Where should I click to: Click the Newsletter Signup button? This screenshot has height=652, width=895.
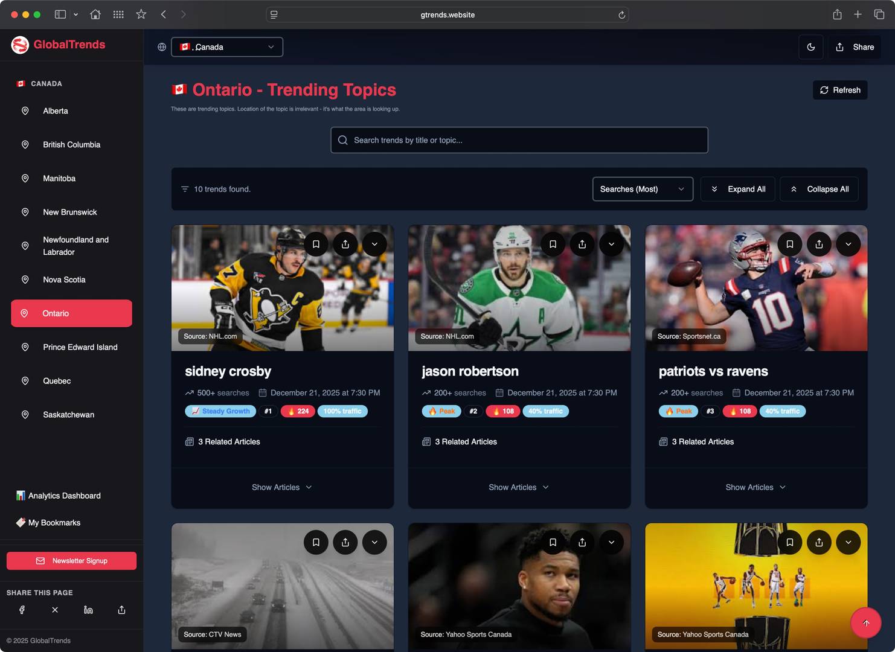tap(71, 561)
